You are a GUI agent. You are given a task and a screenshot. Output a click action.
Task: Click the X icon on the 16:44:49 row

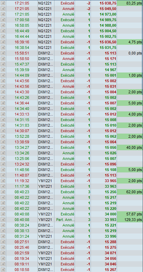click(3, 31)
